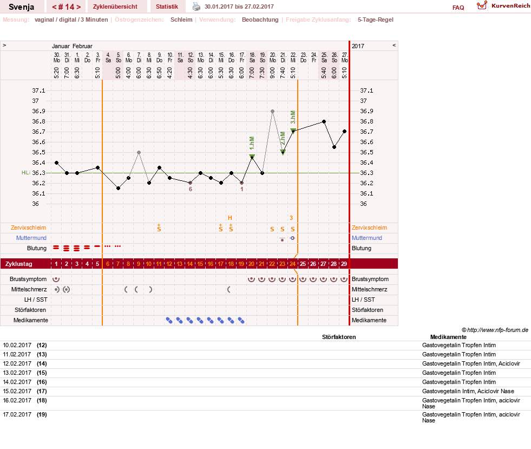The image size is (531, 449).
Task: Open the nfp-forum.de copyright link
Action: [x=495, y=330]
